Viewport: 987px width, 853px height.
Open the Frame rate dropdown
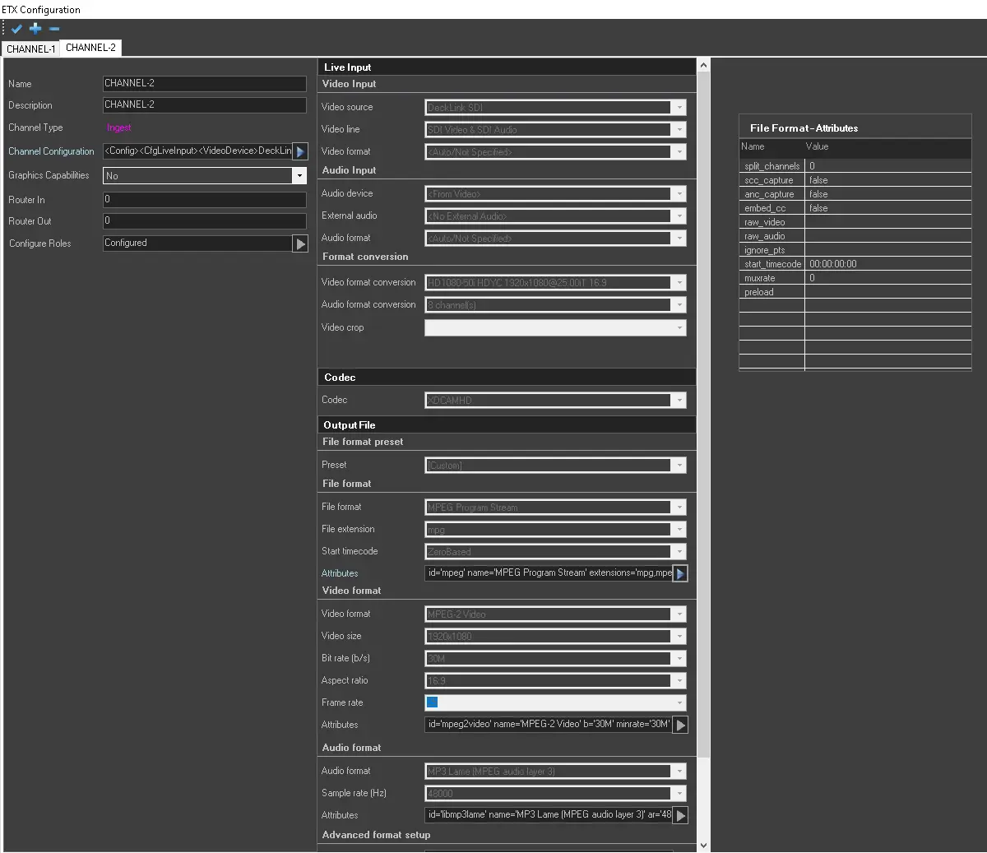679,702
